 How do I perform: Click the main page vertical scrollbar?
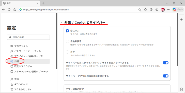coord(177,39)
